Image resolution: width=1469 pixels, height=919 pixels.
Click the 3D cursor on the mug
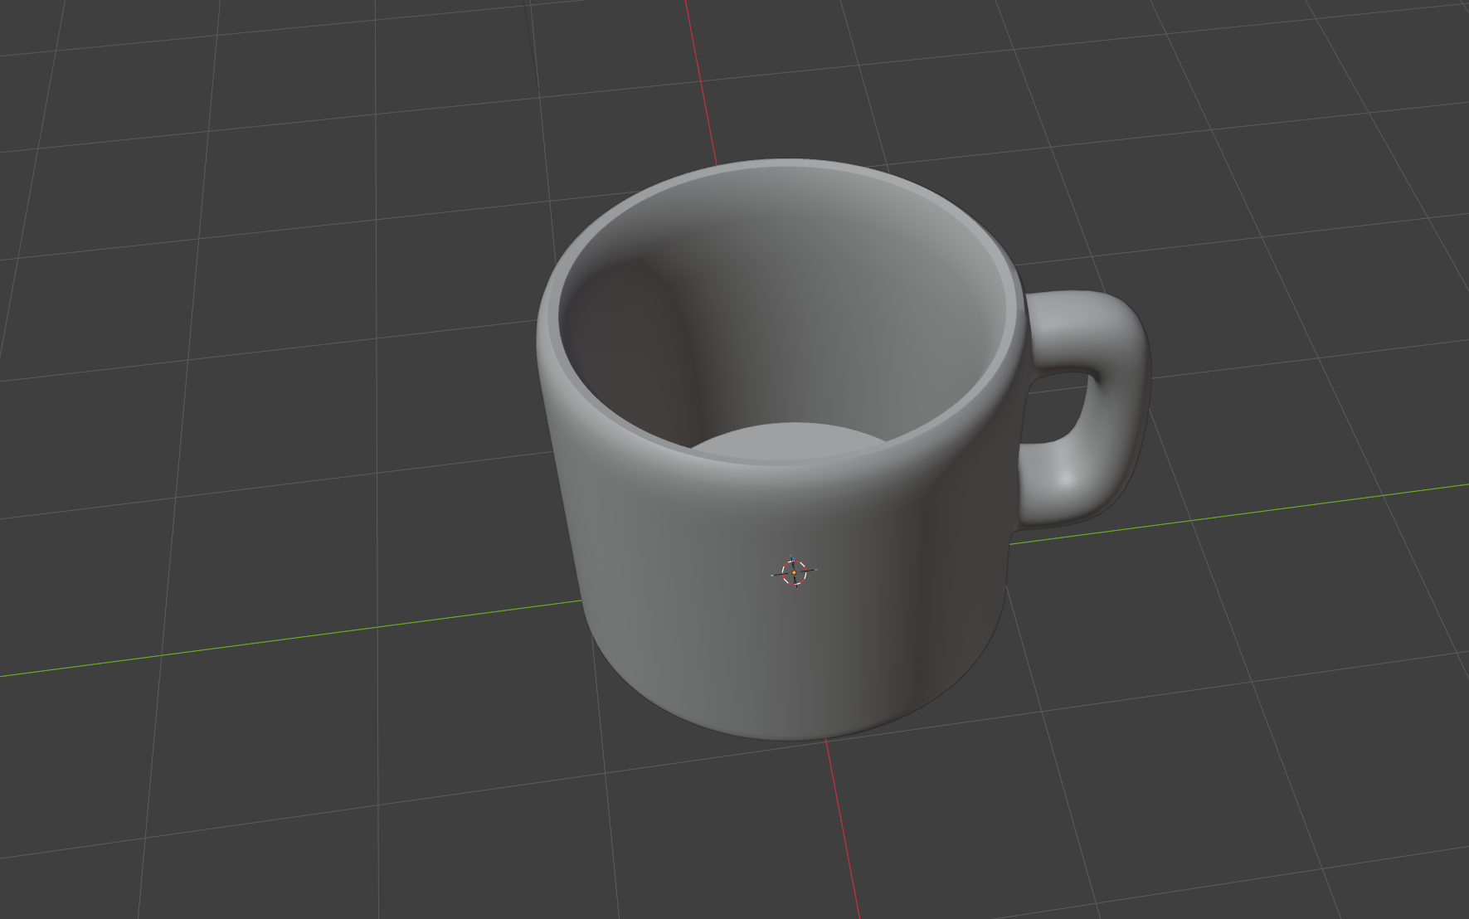click(794, 571)
